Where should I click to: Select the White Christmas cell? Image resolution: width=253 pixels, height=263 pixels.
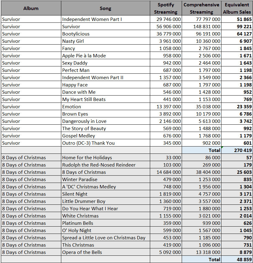(106, 216)
